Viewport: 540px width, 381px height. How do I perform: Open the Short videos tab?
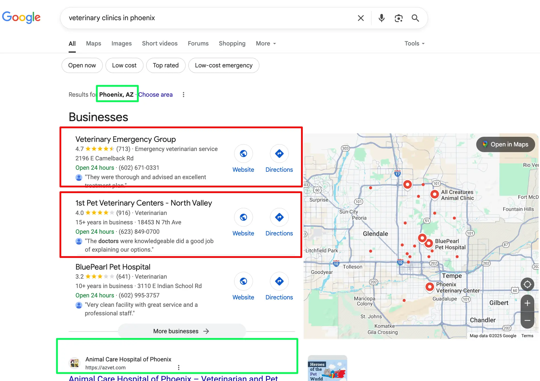pos(160,44)
